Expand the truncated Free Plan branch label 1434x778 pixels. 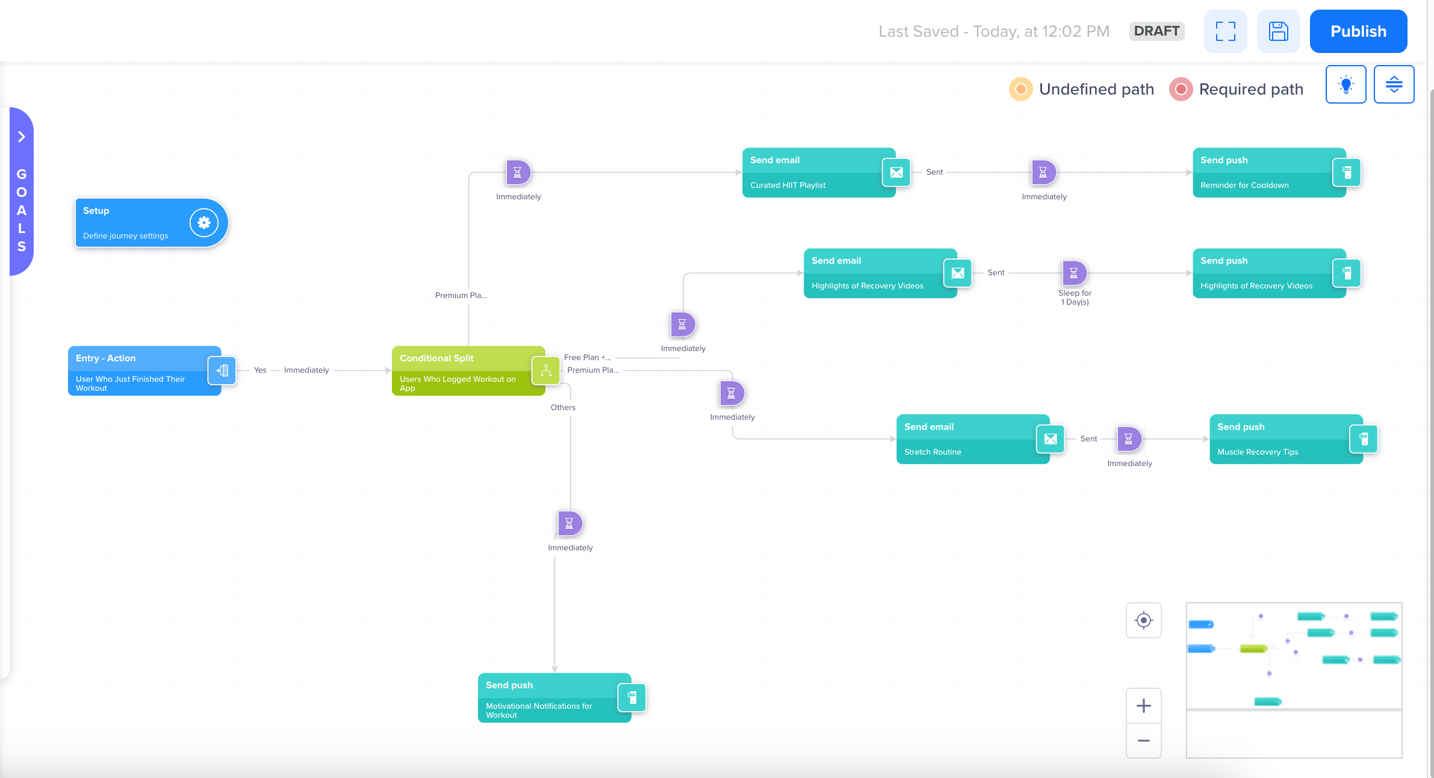[x=587, y=357]
